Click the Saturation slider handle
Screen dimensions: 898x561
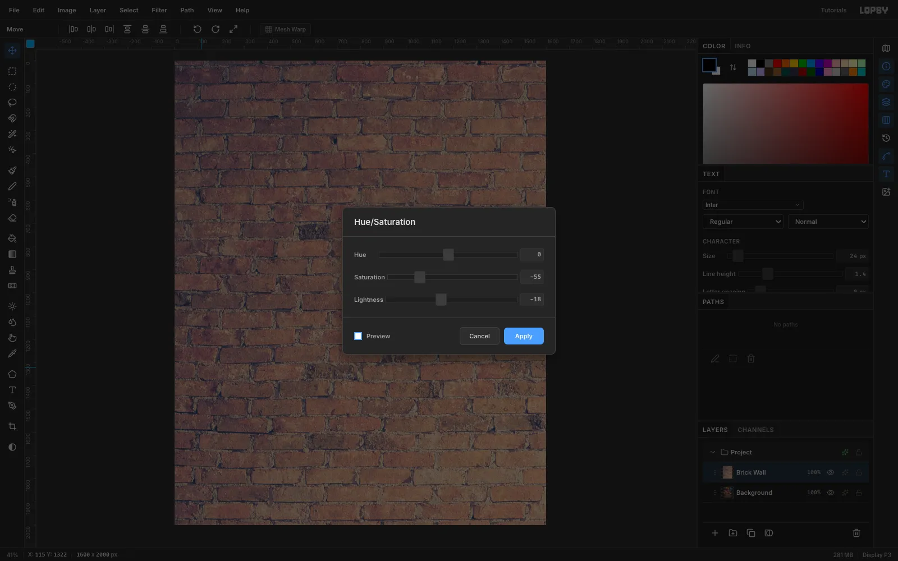click(420, 277)
